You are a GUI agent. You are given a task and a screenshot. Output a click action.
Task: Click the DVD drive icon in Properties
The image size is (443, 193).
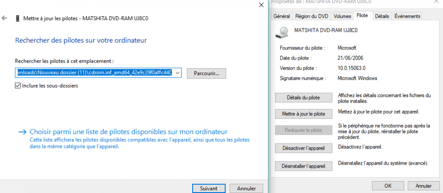coord(282,32)
